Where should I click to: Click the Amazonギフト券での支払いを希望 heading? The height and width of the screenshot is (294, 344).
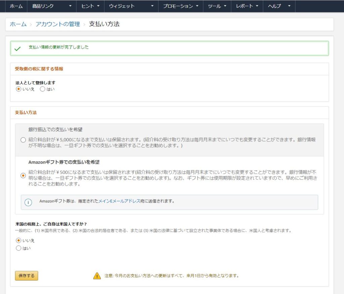(64, 162)
